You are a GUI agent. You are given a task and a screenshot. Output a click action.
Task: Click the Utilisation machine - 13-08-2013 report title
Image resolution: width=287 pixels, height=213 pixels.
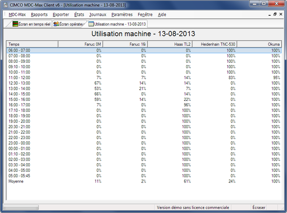(x=143, y=34)
